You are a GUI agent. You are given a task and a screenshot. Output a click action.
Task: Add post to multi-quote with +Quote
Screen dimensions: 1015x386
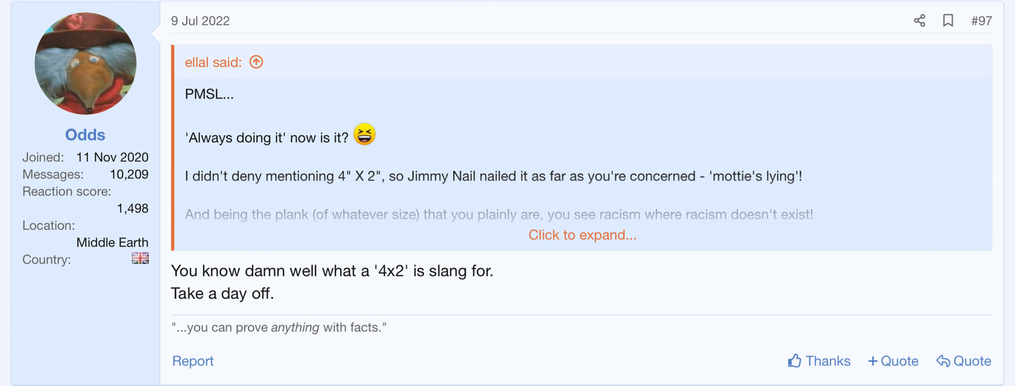point(893,361)
